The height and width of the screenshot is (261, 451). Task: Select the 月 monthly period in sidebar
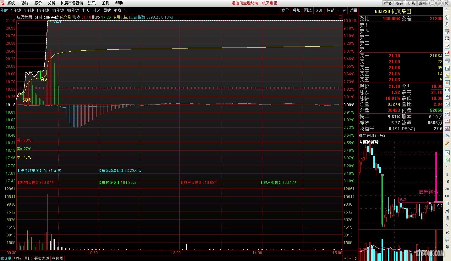click(x=447, y=218)
